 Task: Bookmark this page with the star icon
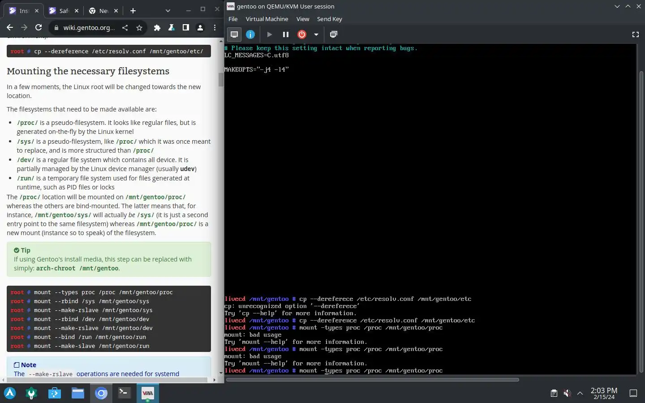tap(139, 28)
